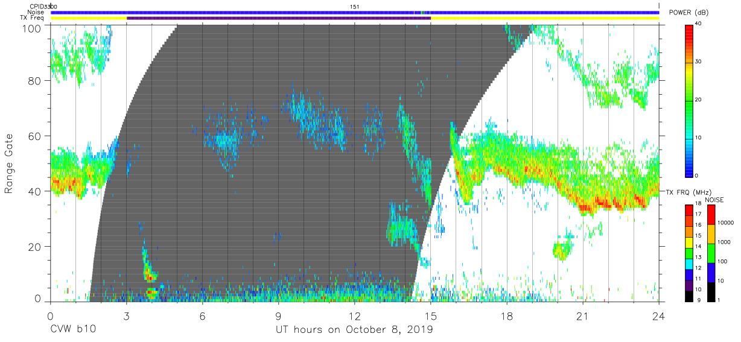Click x-axis tick label 15

430,316
